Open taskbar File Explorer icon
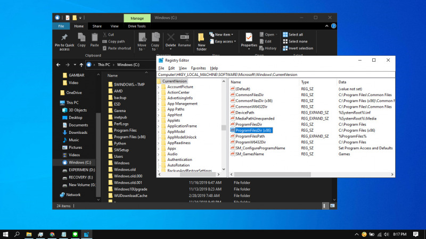The height and width of the screenshot is (239, 426). pos(29,234)
